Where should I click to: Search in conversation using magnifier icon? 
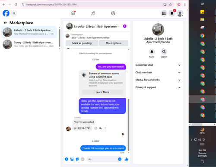pyautogui.click(x=164, y=51)
